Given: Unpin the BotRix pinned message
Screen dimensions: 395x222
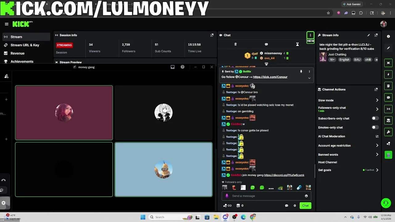Looking at the screenshot, I should 301,72.
